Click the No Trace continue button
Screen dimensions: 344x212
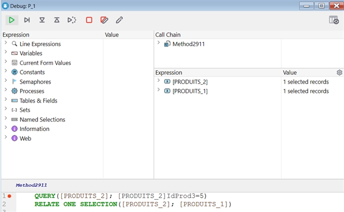click(x=11, y=20)
